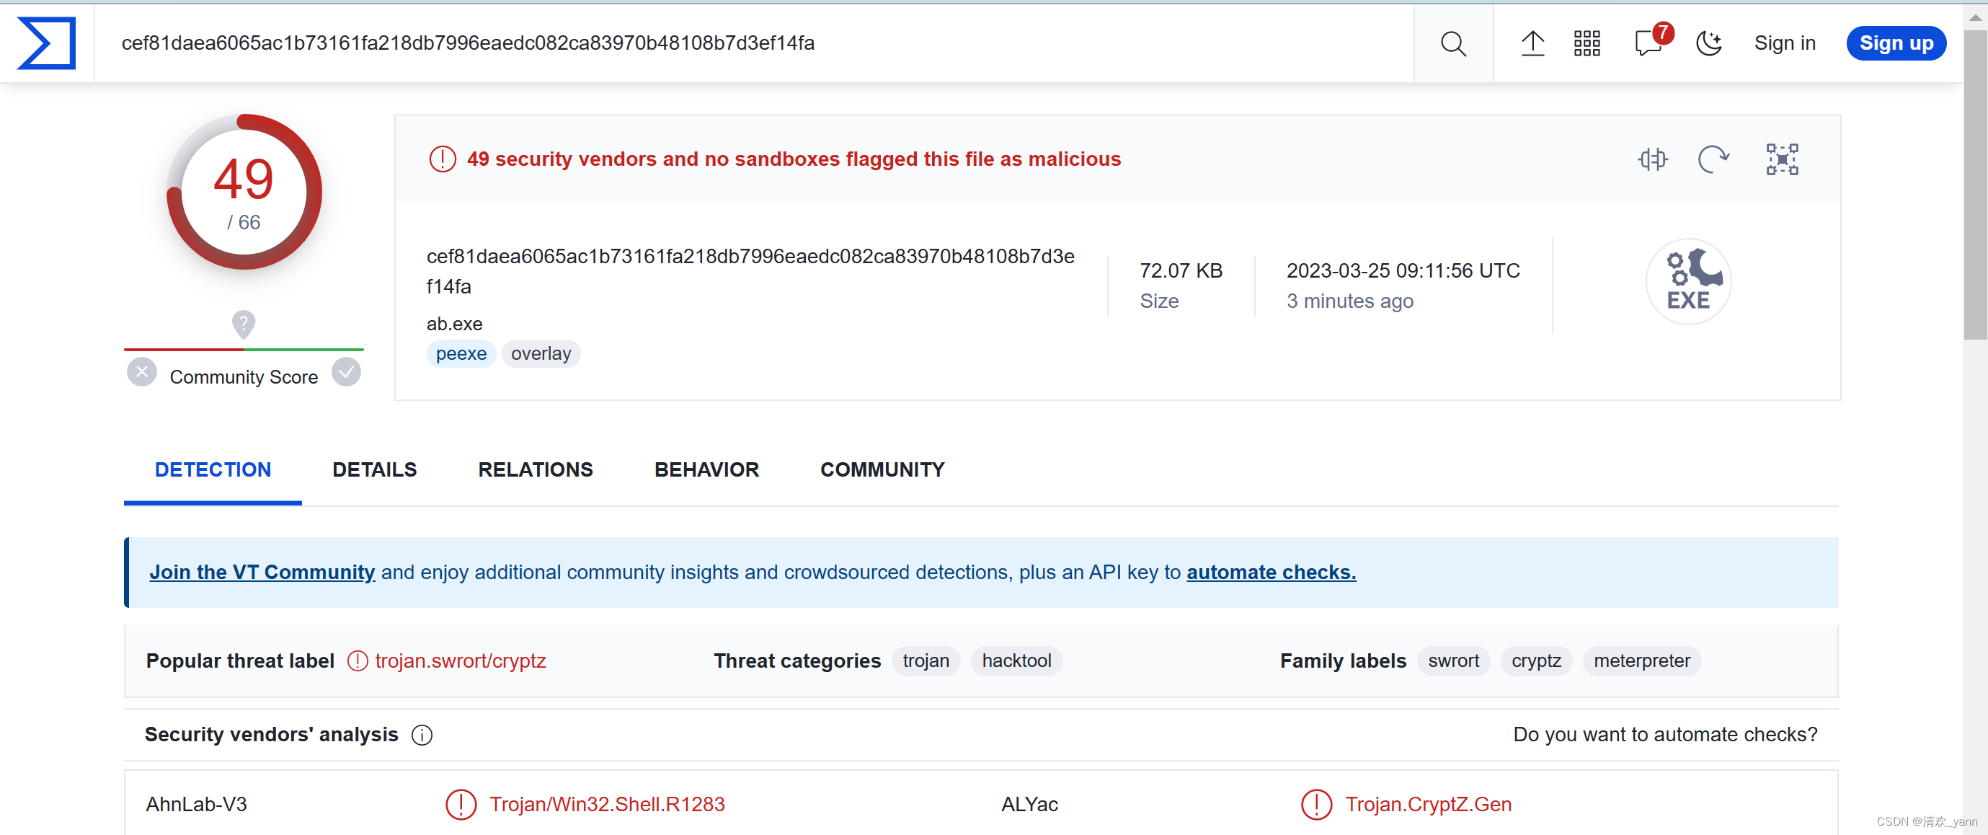Click the reanalyze file refresh icon
Screen dimensions: 1988x835
tap(1713, 160)
